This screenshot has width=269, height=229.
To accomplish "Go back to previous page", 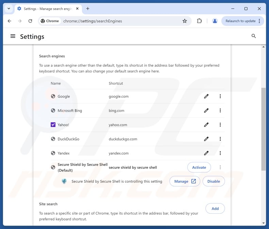I will click(x=10, y=21).
